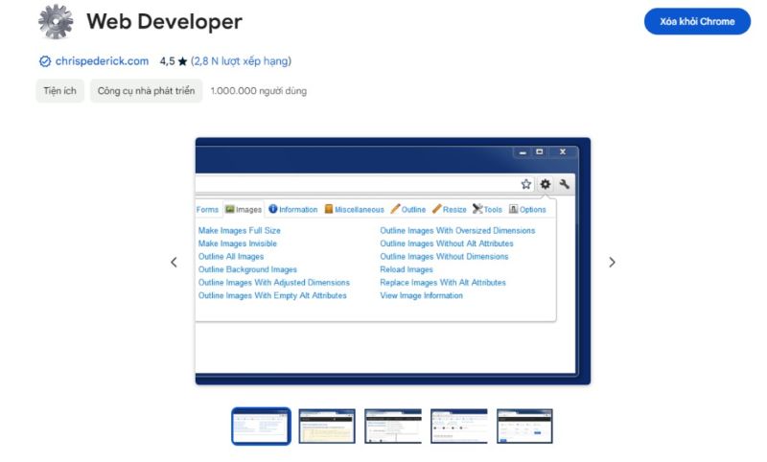Image resolution: width=767 pixels, height=462 pixels.
Task: Click the Web Developer gear logo icon
Action: point(56,22)
